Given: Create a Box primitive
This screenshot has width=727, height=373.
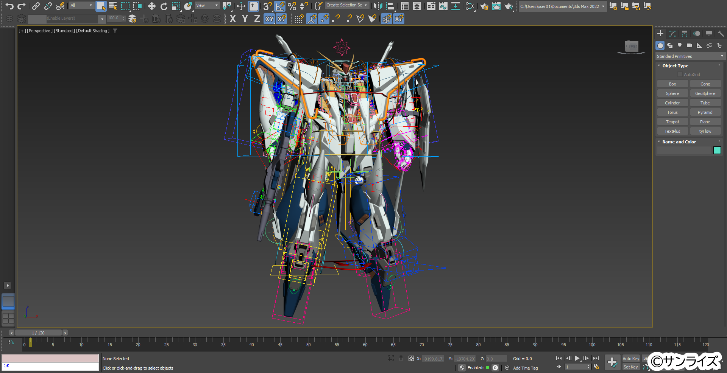Looking at the screenshot, I should (x=672, y=84).
